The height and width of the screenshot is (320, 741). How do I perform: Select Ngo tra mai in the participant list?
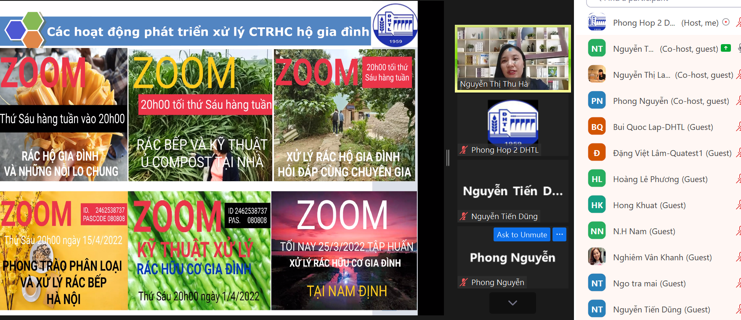click(x=649, y=283)
